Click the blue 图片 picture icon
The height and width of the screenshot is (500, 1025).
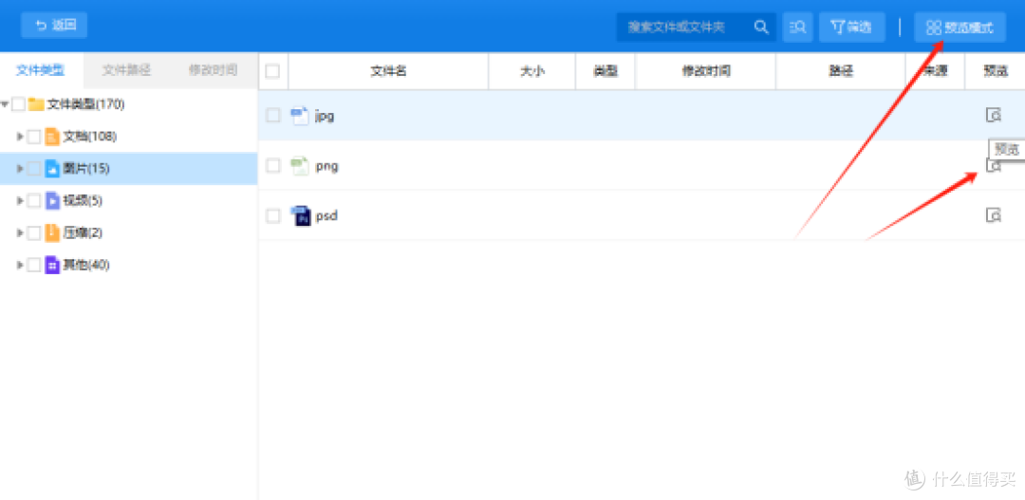52,169
